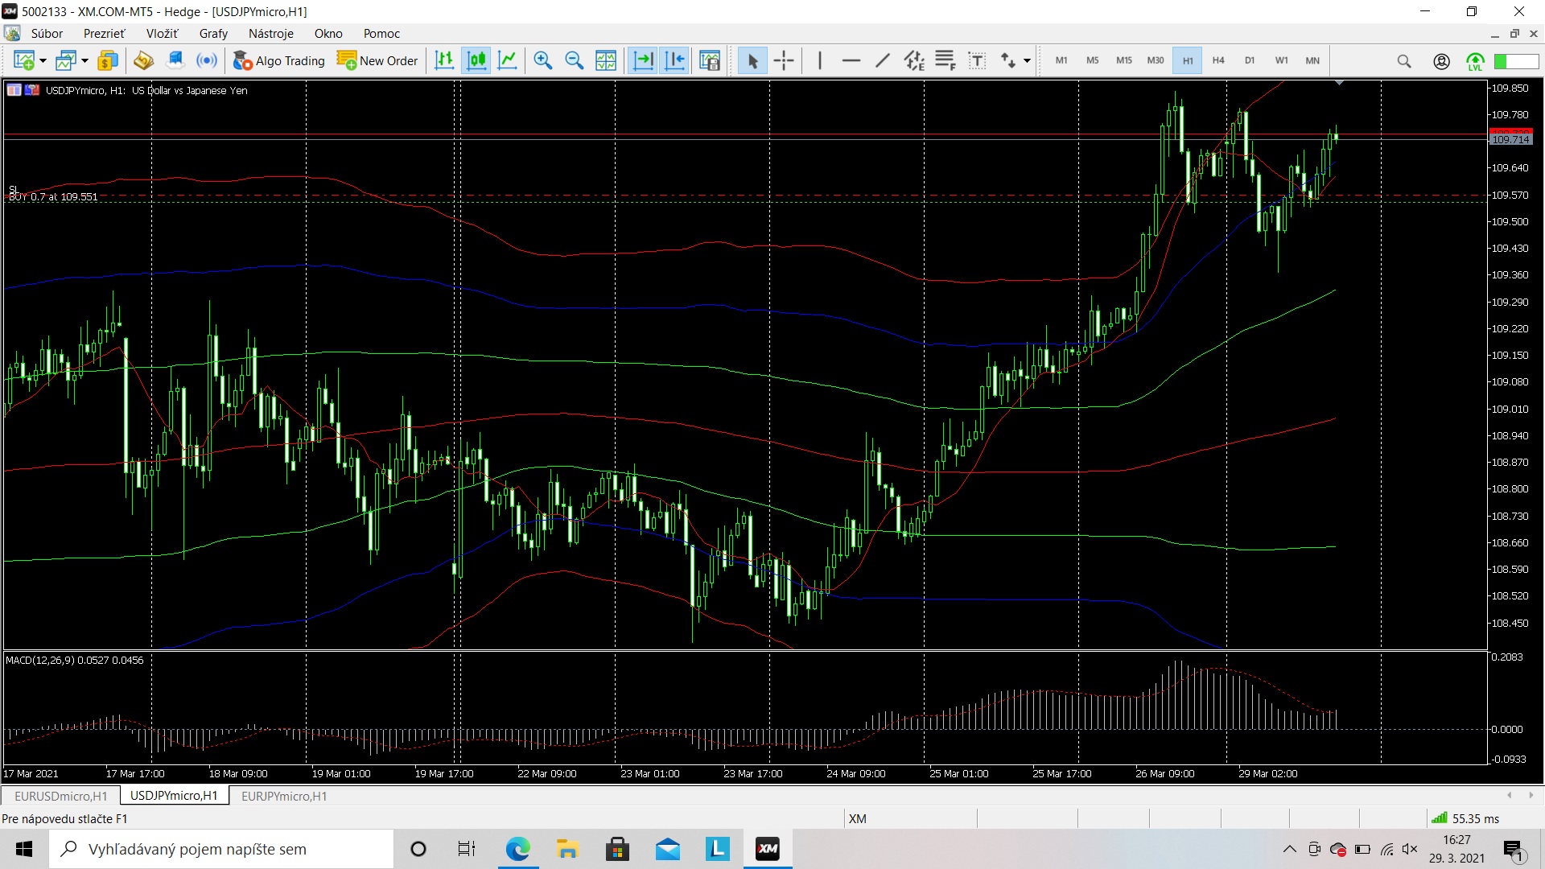Toggle chart auto-scroll to latest bar
Screen dimensions: 1545x869
pos(643,60)
